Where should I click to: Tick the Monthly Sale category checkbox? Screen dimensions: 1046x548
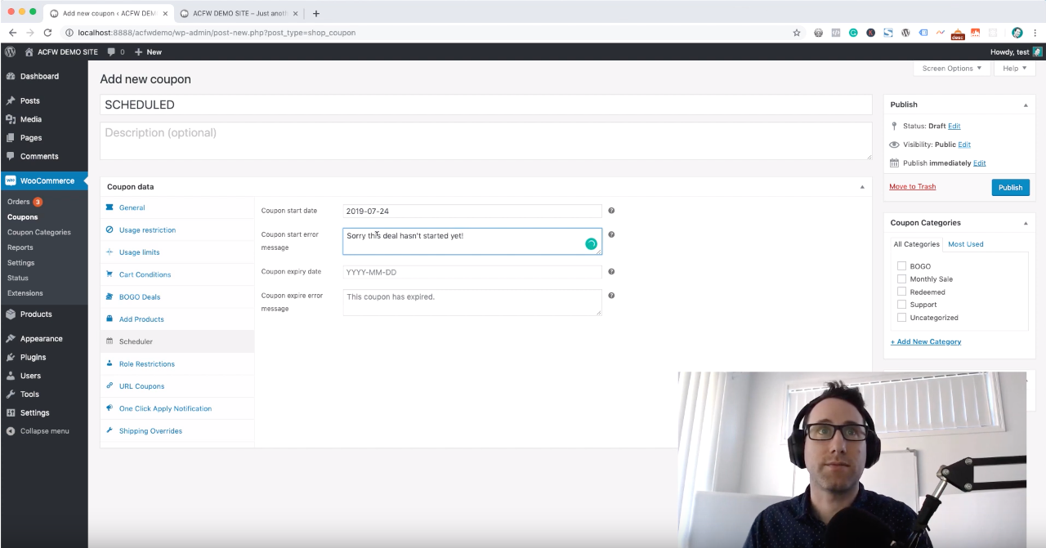click(901, 279)
